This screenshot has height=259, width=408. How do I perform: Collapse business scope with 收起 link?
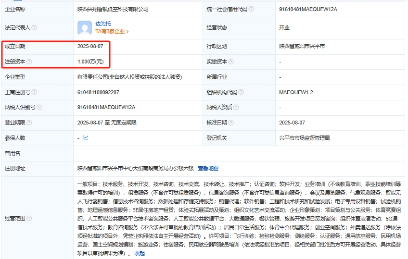(140, 253)
